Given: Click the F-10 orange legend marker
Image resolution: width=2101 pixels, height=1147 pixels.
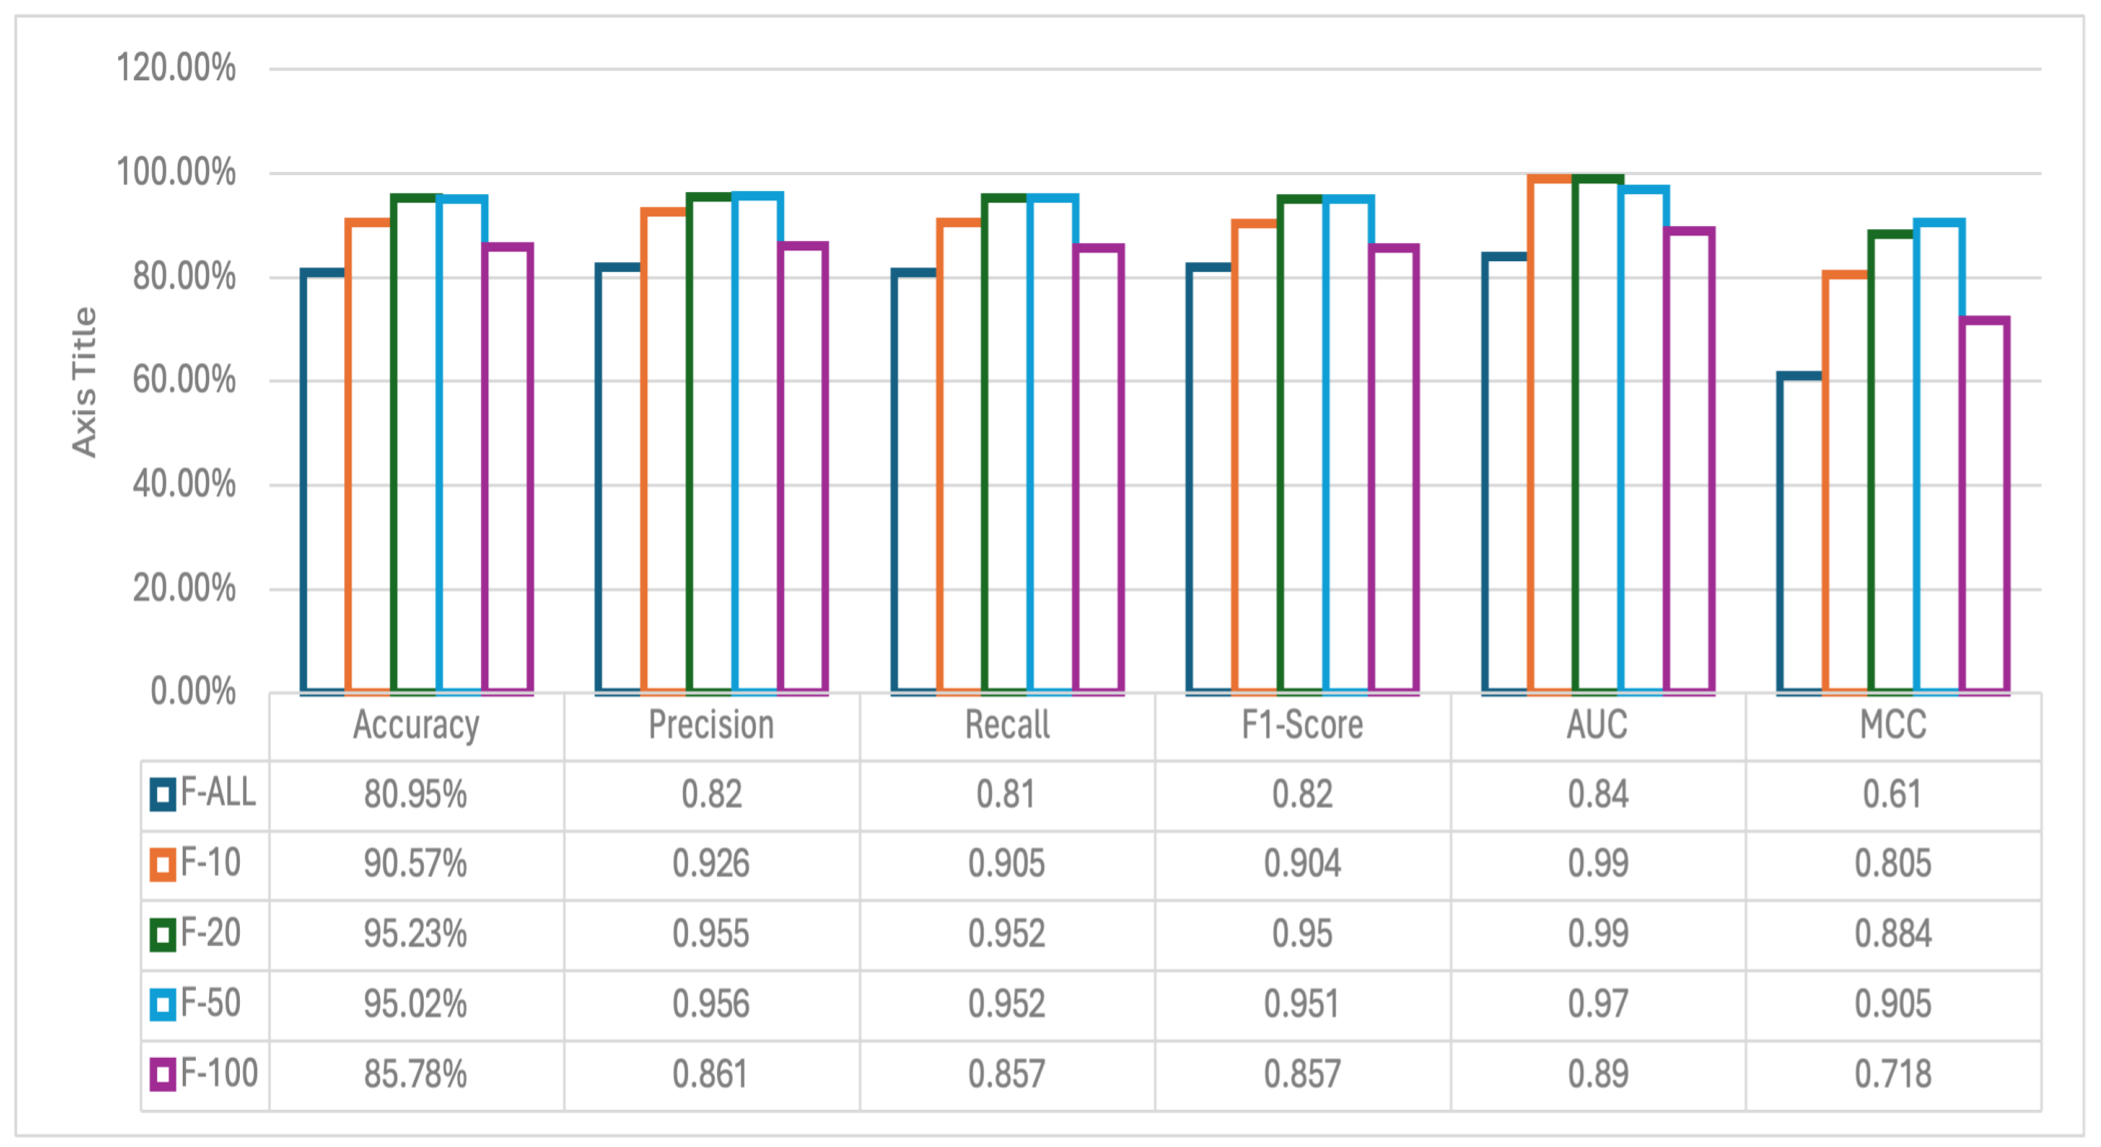Looking at the screenshot, I should (163, 864).
